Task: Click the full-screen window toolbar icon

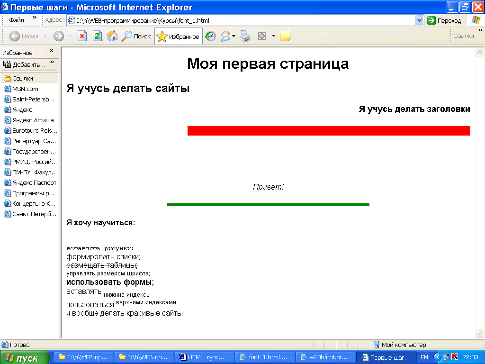Action: [x=262, y=36]
